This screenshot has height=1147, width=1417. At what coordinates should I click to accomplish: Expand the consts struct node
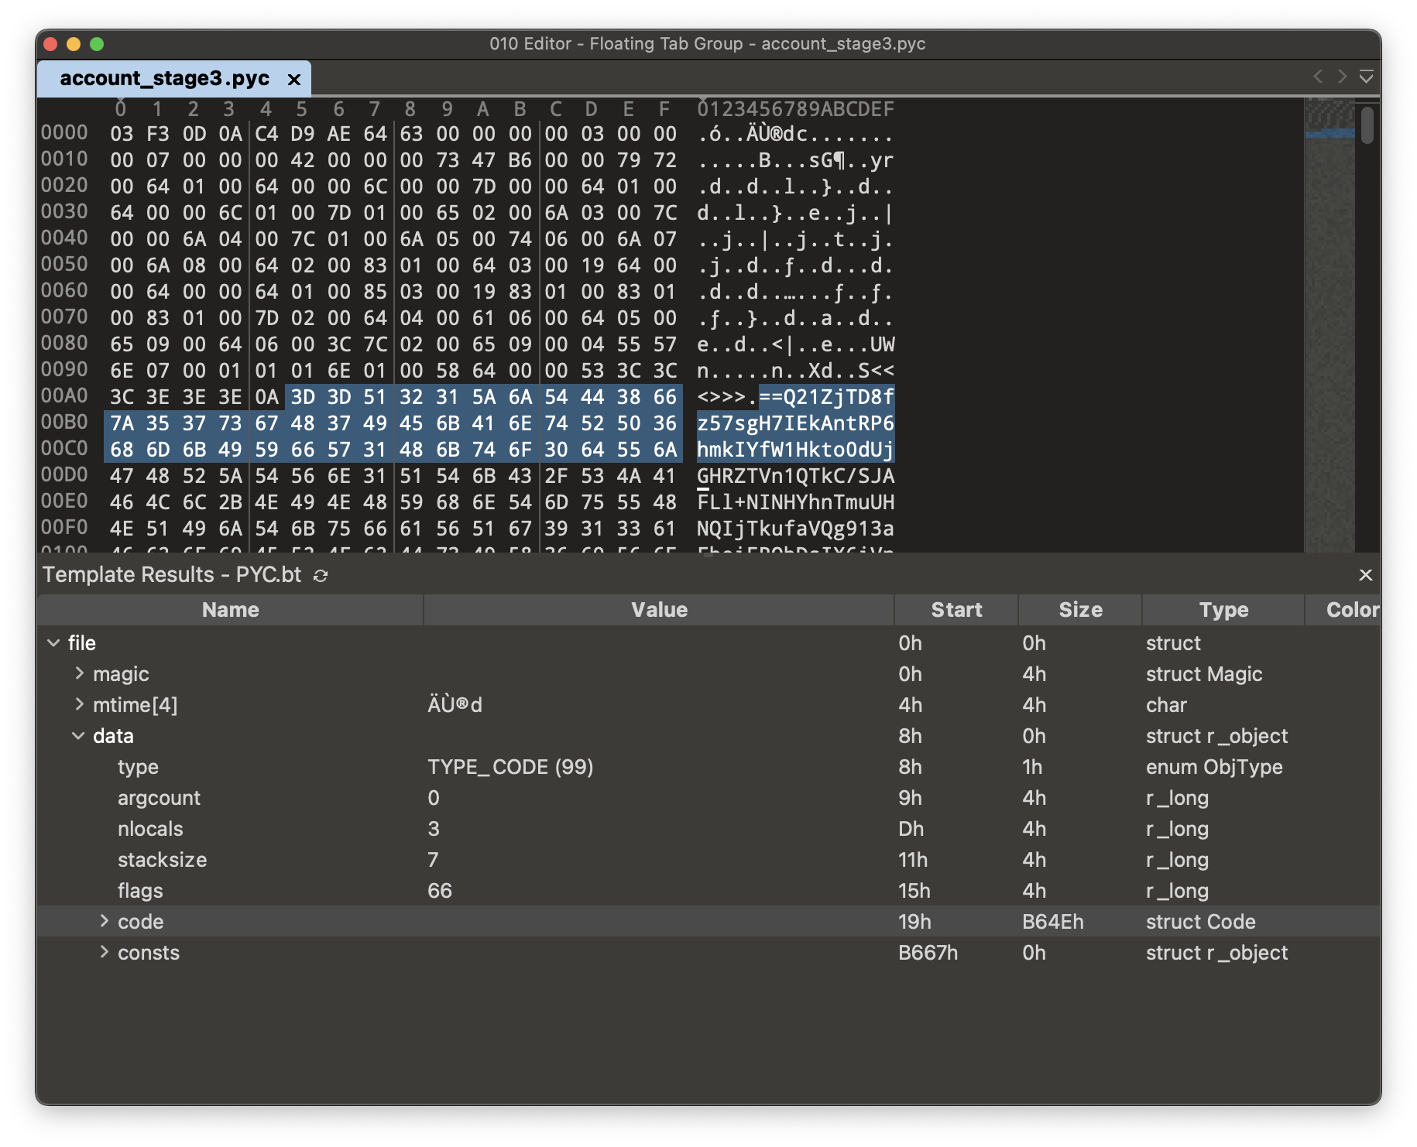click(x=104, y=953)
